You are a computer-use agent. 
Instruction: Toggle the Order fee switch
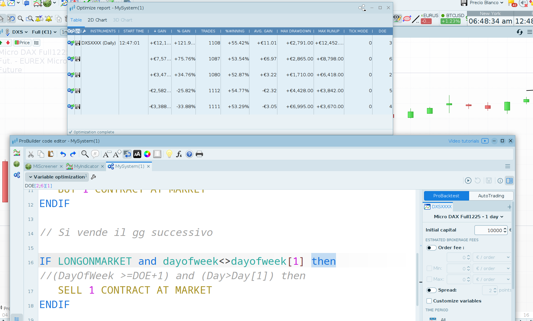(x=431, y=248)
